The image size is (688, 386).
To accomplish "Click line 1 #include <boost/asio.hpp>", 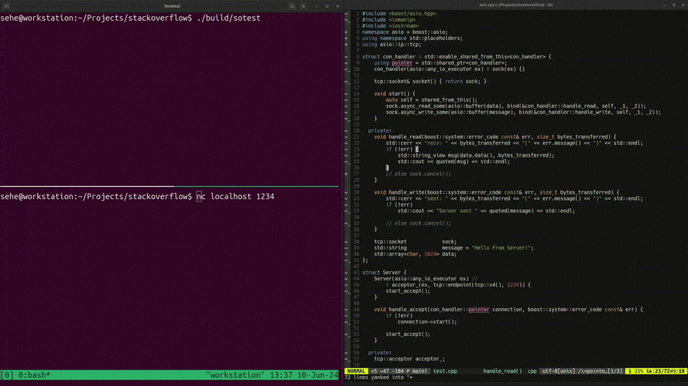I will pos(399,14).
